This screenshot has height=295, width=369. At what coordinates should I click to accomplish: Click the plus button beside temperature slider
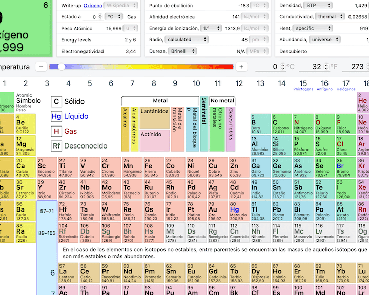click(241, 67)
